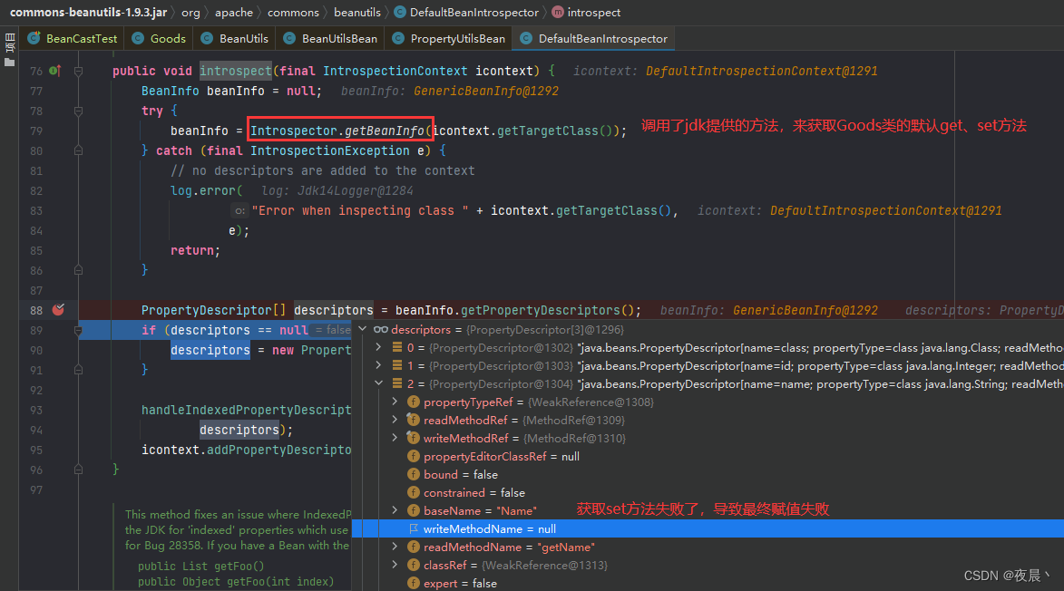
Task: Click the class icon in DefaultBeanIntrospector breadcrumb
Action: (400, 12)
